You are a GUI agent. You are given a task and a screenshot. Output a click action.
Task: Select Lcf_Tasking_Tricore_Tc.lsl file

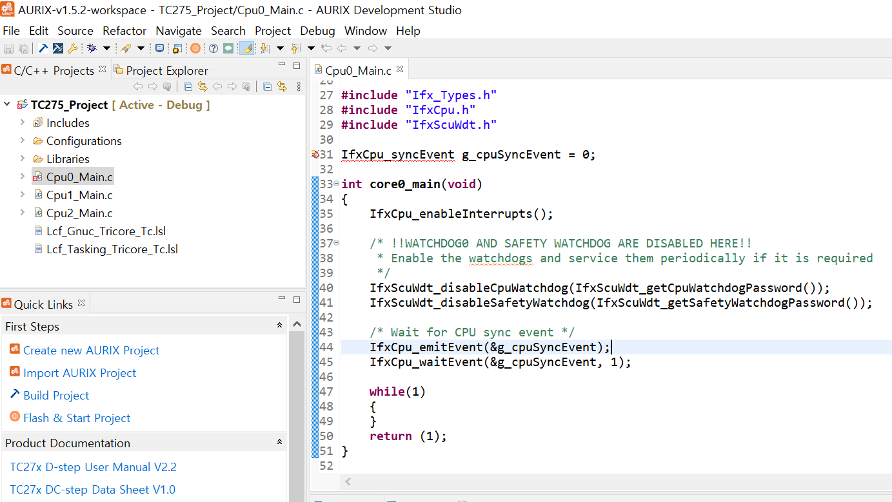[106, 249]
